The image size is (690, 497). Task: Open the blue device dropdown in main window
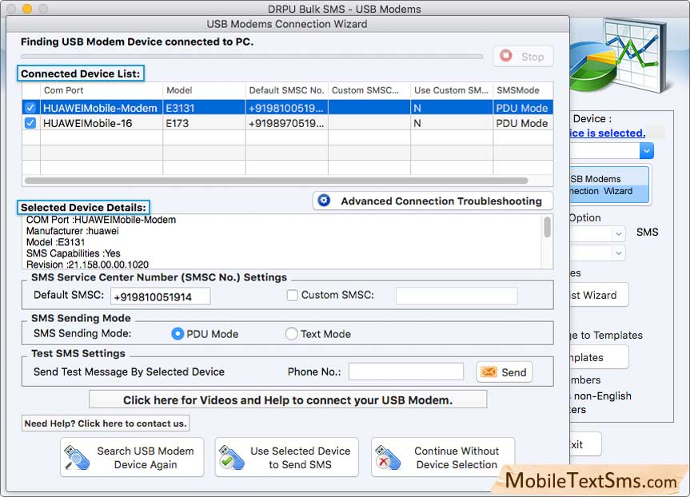click(x=647, y=151)
